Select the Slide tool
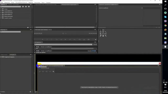168x94 pixels. tap(106, 34)
